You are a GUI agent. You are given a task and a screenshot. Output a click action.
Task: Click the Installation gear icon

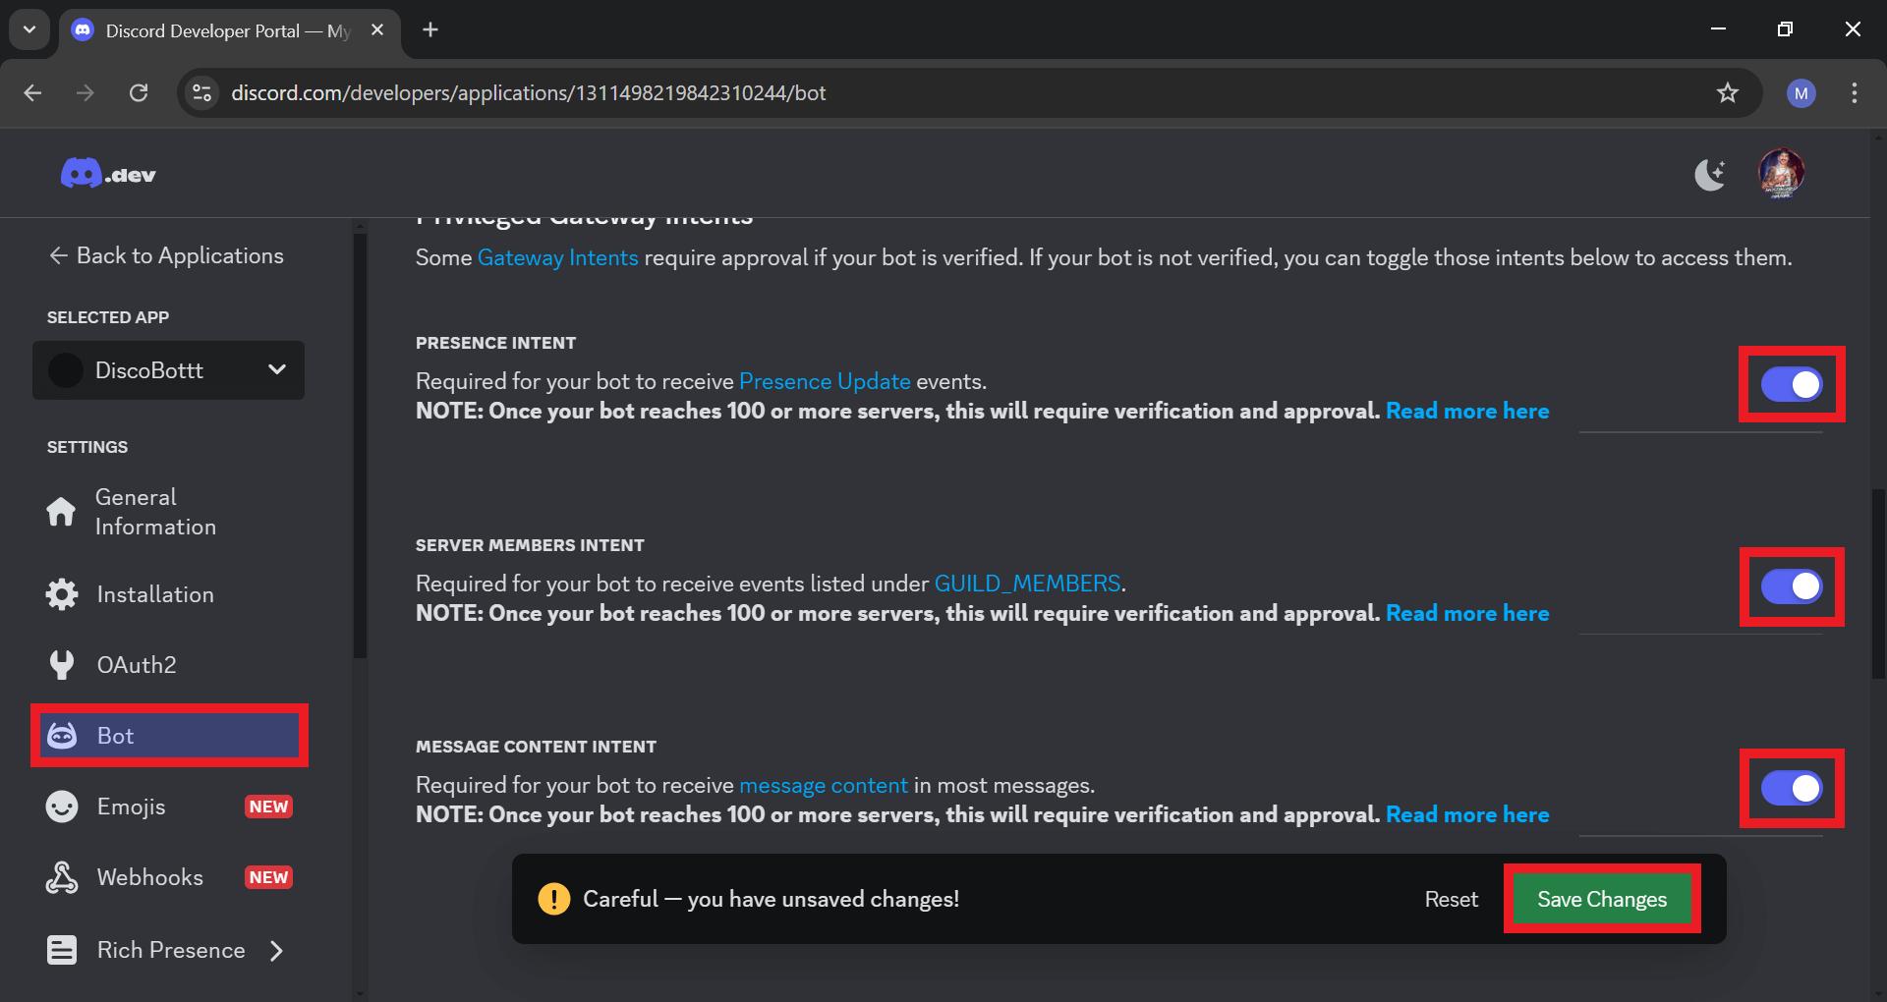(60, 593)
